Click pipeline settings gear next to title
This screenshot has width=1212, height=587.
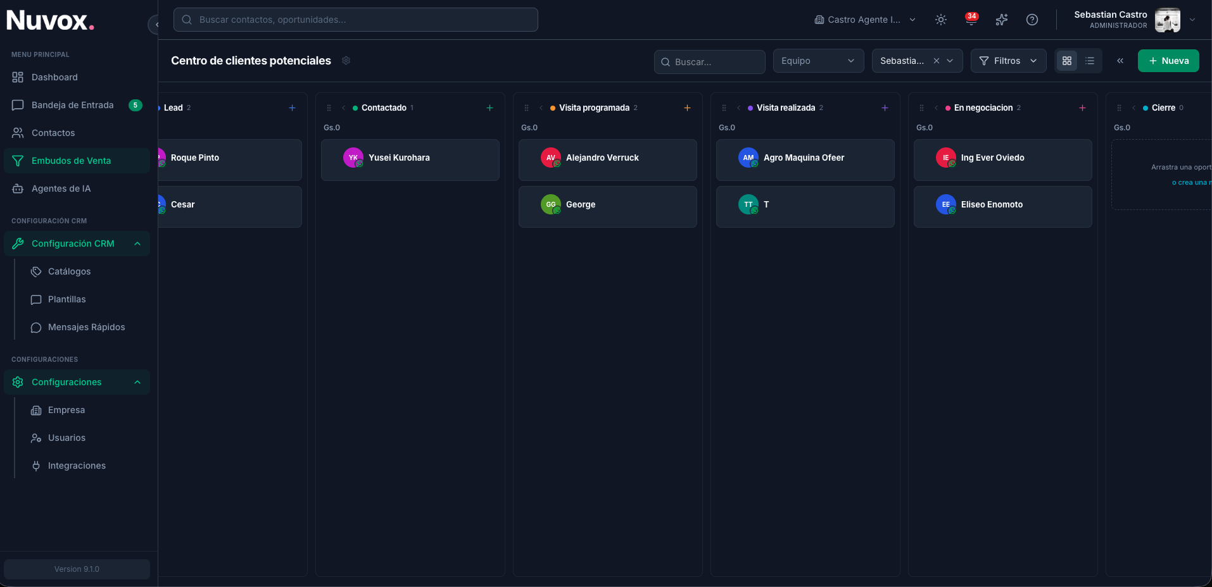[x=346, y=61]
